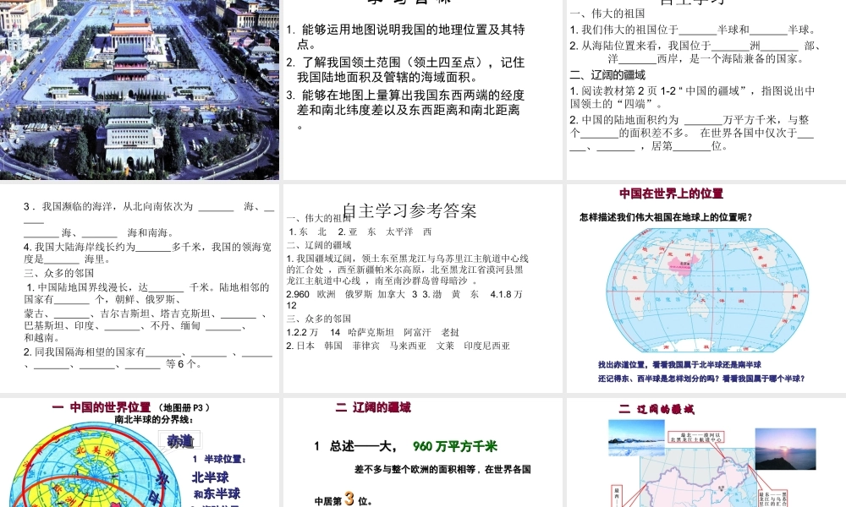
Task: Click the line 1. 我们伟大的祖国位于
Action: coord(694,30)
